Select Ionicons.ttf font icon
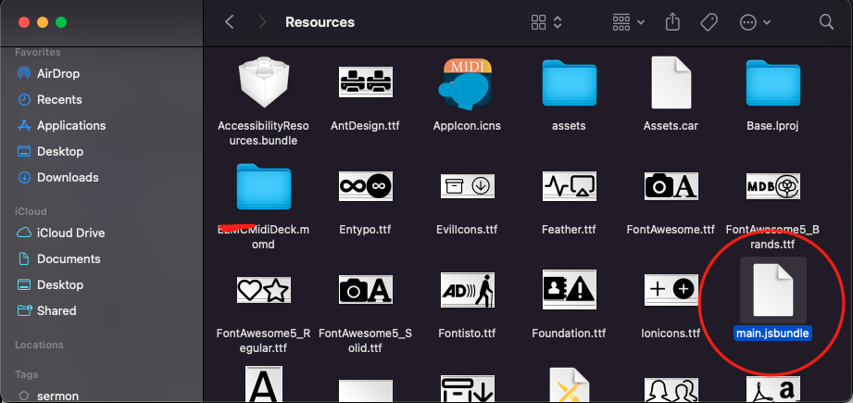The width and height of the screenshot is (853, 403). 671,290
